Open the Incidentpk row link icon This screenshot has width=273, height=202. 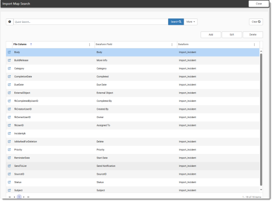point(9,134)
